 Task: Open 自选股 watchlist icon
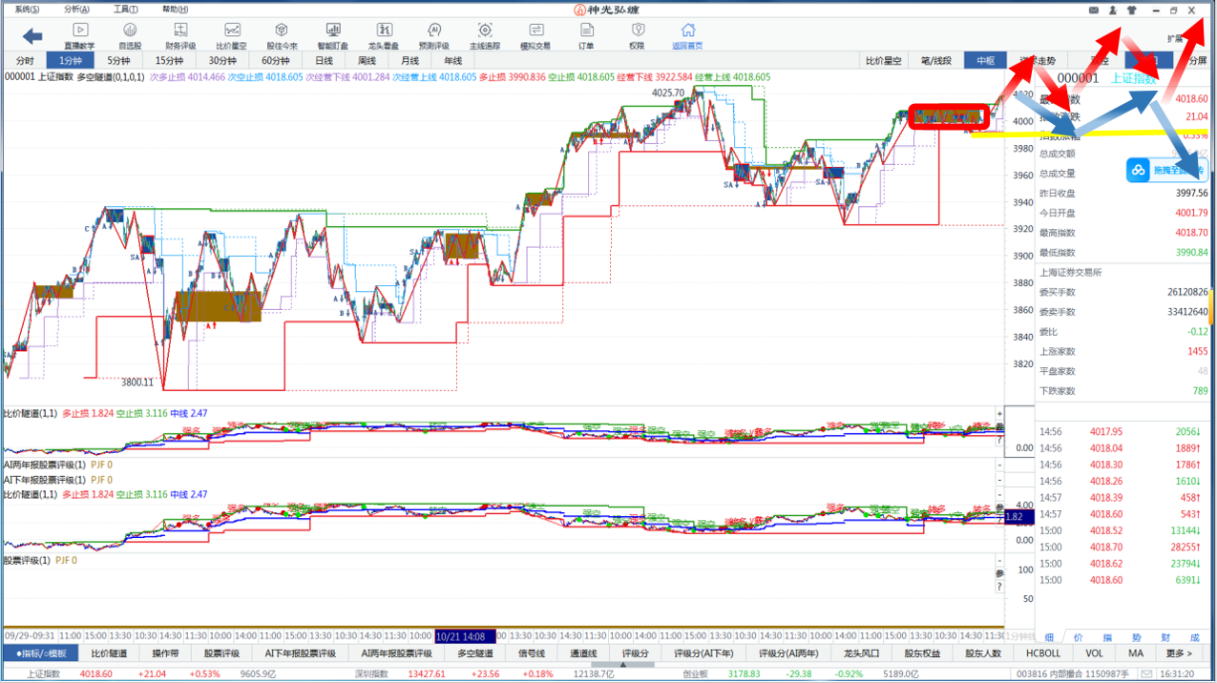coord(130,36)
